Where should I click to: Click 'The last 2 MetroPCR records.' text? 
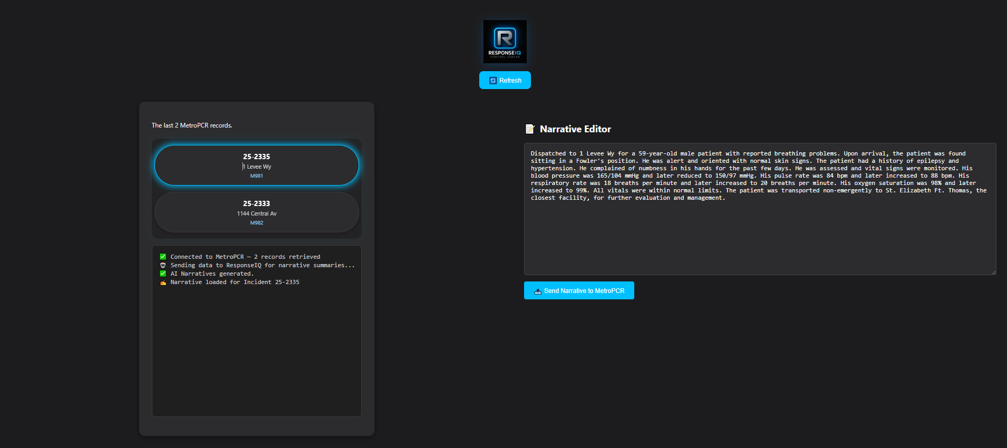pyautogui.click(x=192, y=125)
